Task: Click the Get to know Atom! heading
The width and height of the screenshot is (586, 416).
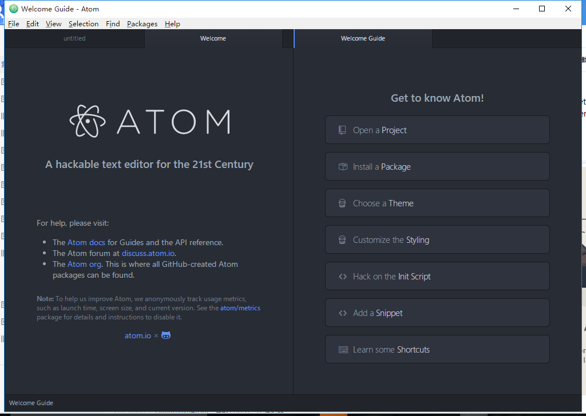Action: tap(437, 98)
